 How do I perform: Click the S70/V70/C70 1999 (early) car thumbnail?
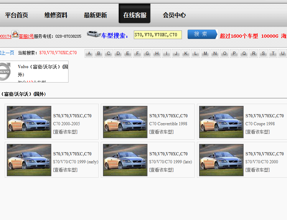click(x=29, y=160)
